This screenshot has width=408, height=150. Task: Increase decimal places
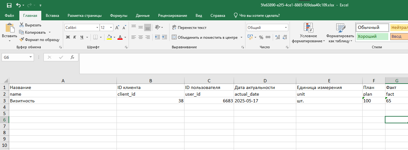[278, 37]
